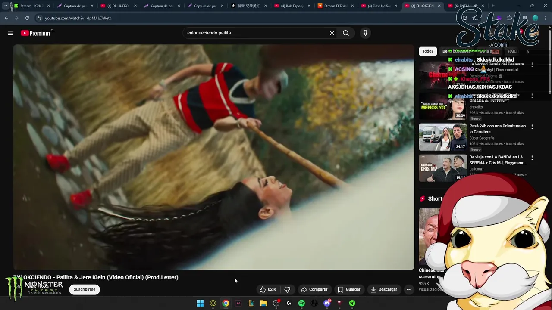Clear the search box with X icon

point(332,33)
